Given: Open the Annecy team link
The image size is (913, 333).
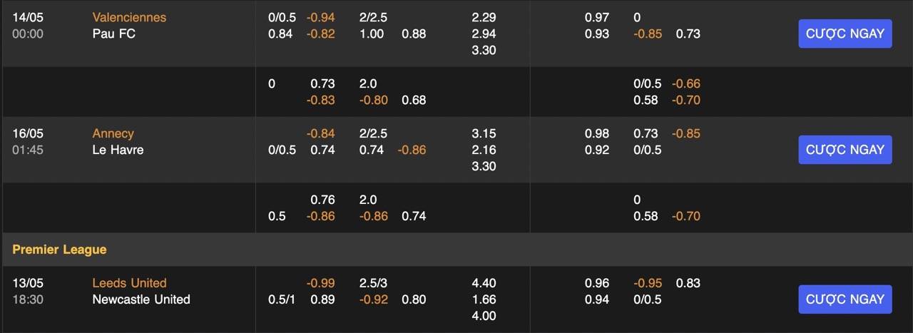Looking at the screenshot, I should (113, 133).
